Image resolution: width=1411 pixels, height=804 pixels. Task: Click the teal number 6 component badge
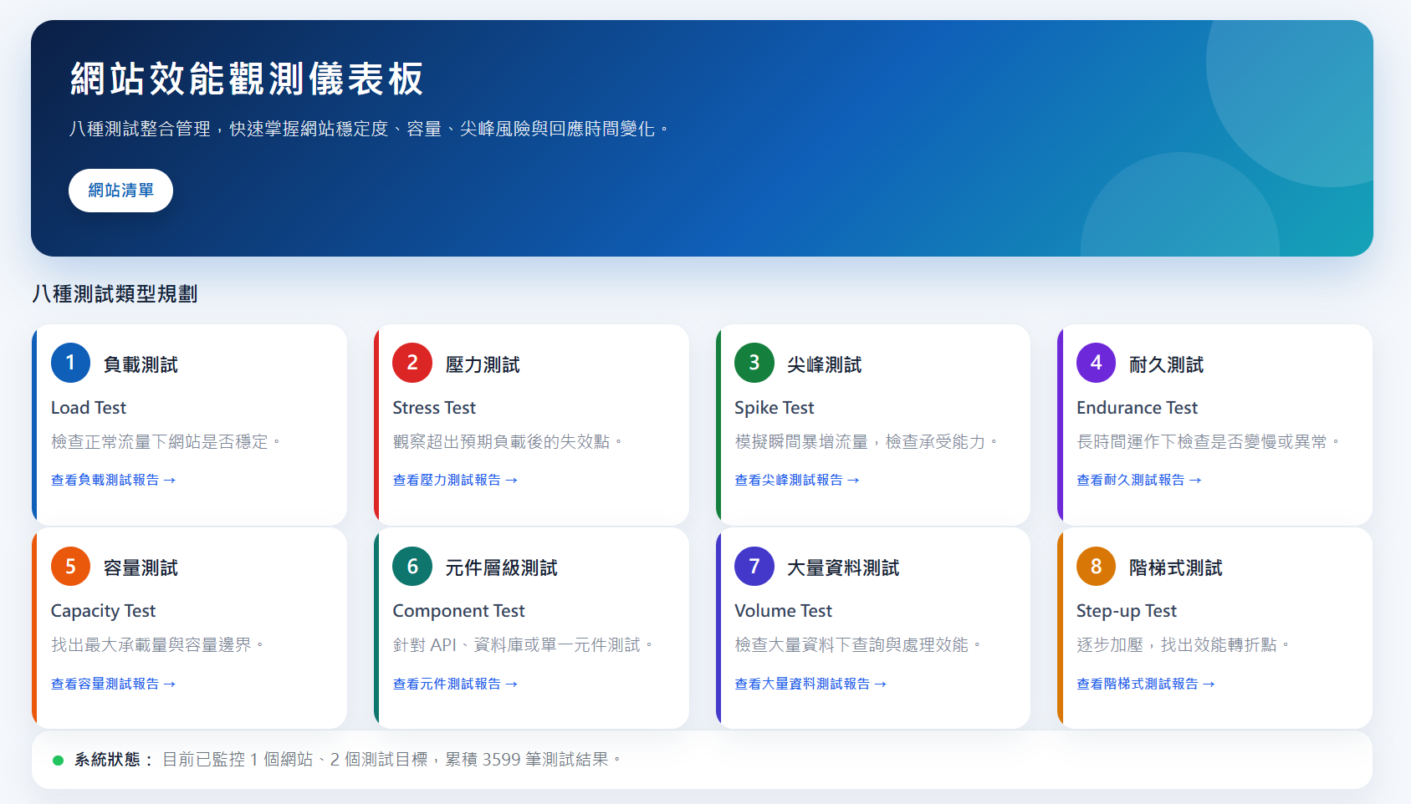412,567
